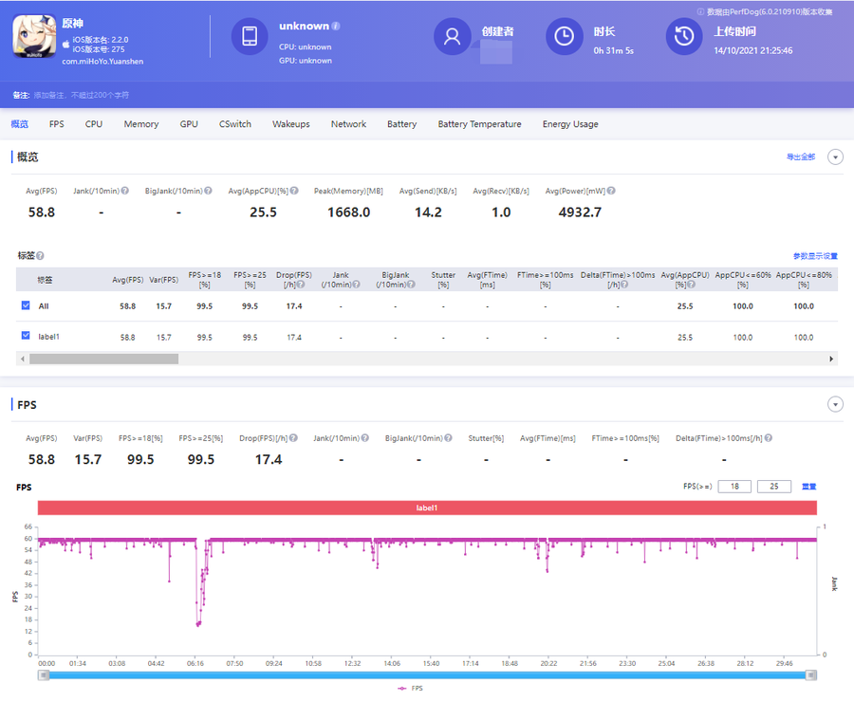Click the info icon beside unknown device
The image size is (854, 701).
pos(336,27)
